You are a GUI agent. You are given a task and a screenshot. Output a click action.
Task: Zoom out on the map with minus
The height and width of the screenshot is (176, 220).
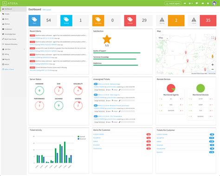[x=213, y=69]
